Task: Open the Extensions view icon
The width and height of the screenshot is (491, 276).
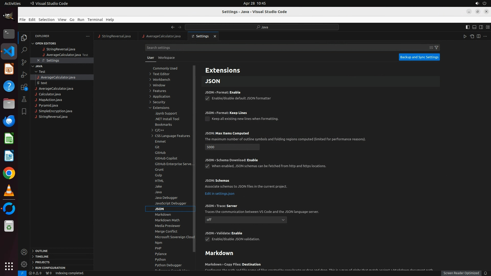Action: pos(24,87)
